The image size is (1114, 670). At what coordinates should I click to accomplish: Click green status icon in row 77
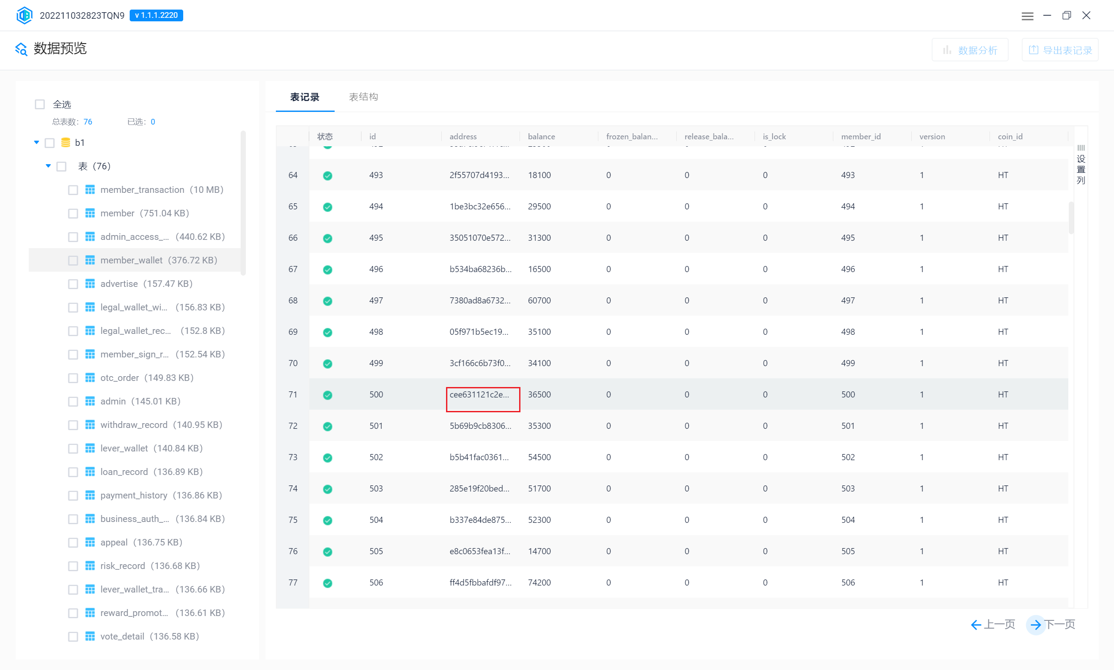pos(328,583)
